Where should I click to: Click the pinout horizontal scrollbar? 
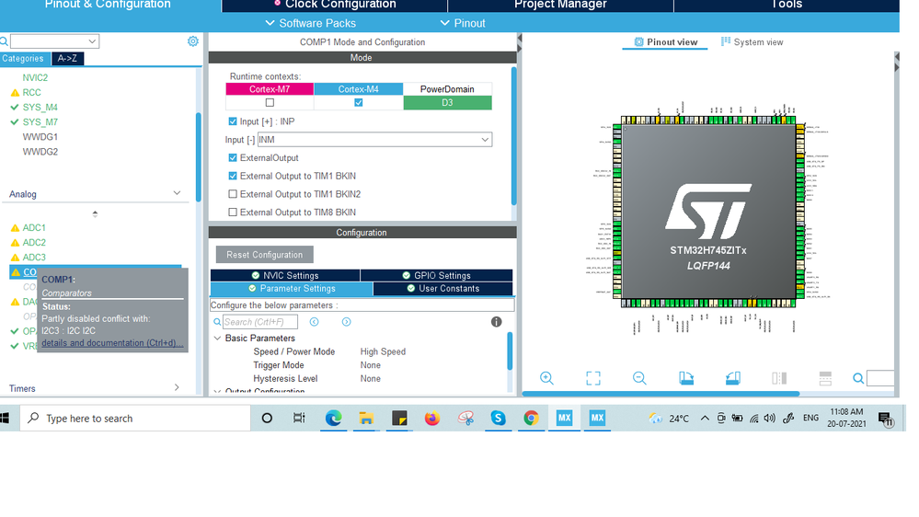pos(661,394)
